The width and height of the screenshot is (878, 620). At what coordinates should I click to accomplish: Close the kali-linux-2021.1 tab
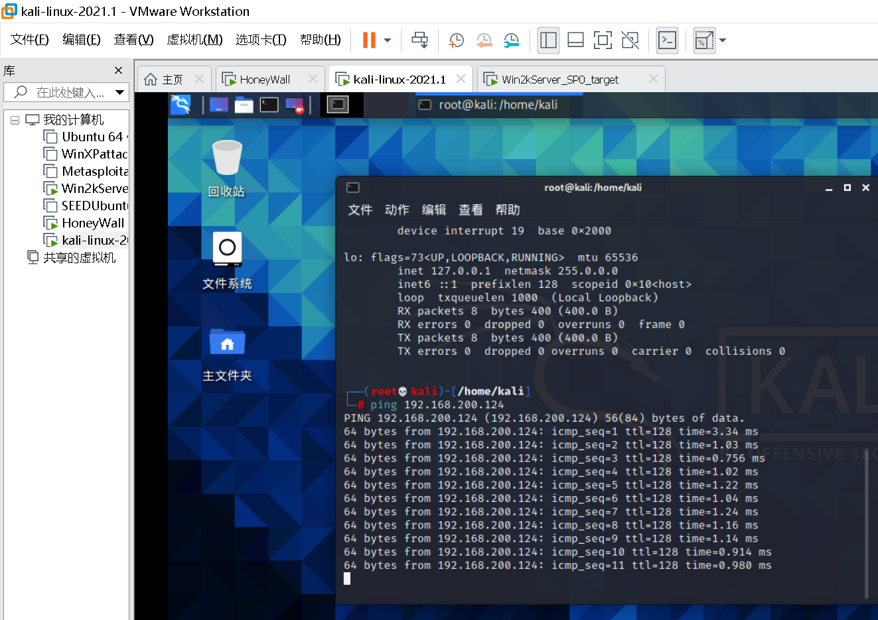click(461, 79)
